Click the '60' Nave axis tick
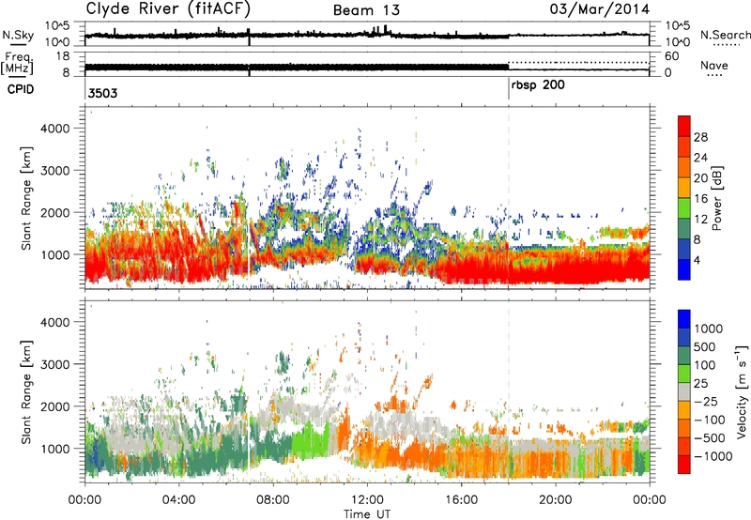 pyautogui.click(x=671, y=56)
